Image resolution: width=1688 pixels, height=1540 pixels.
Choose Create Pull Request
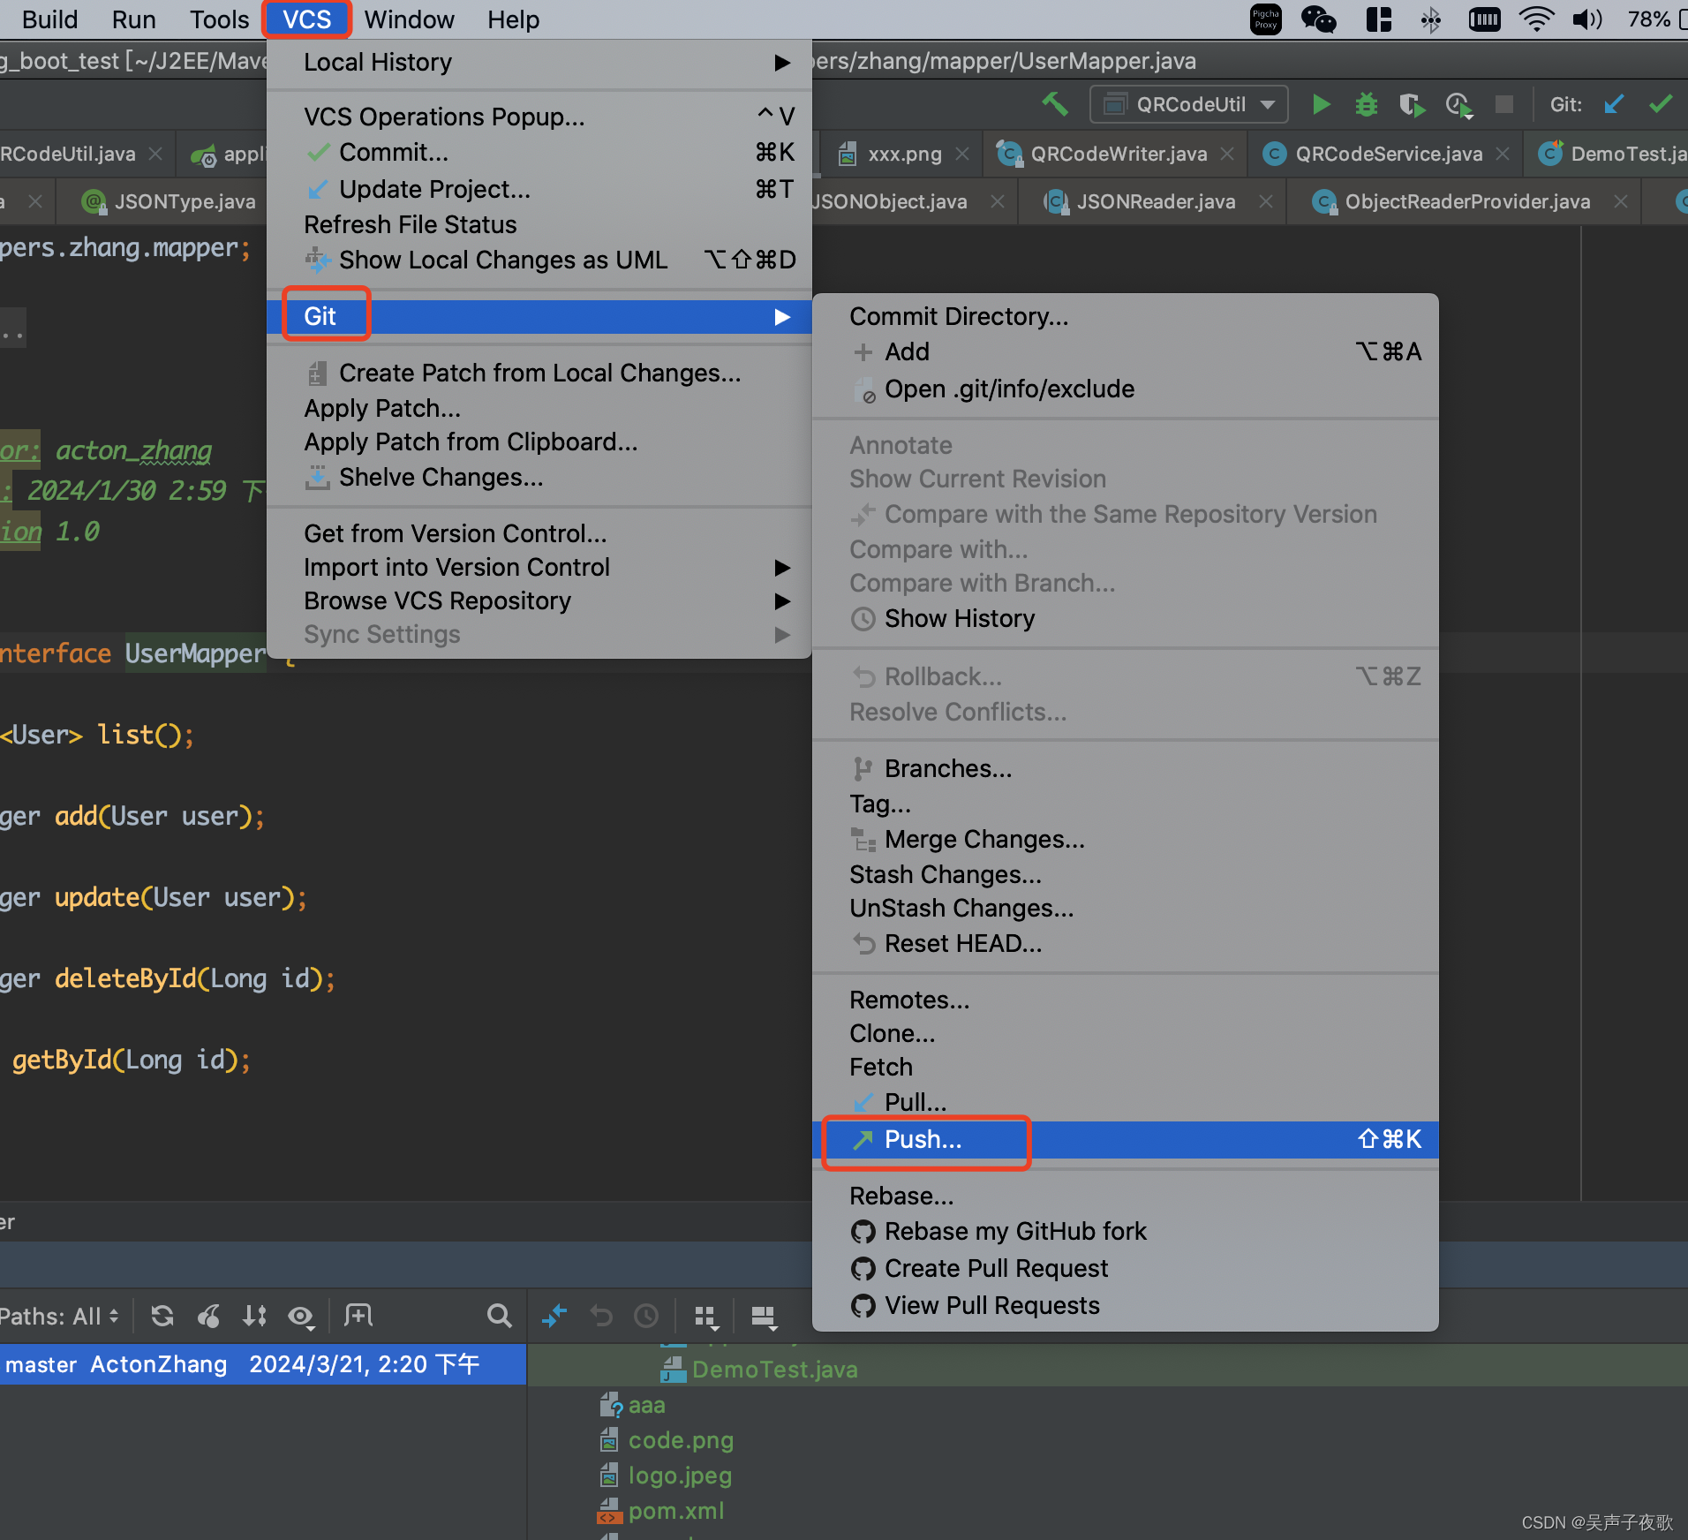coord(1125,1268)
